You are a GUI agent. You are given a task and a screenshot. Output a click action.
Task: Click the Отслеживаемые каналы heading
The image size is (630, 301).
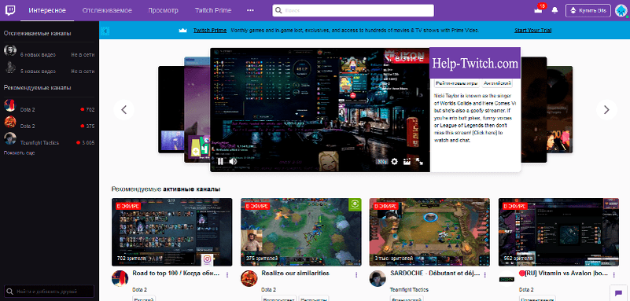38,33
